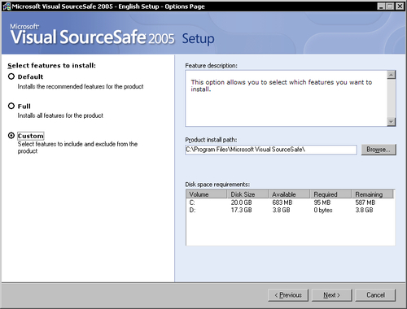Select the D: volume row
The width and height of the screenshot is (407, 309).
tap(290, 210)
